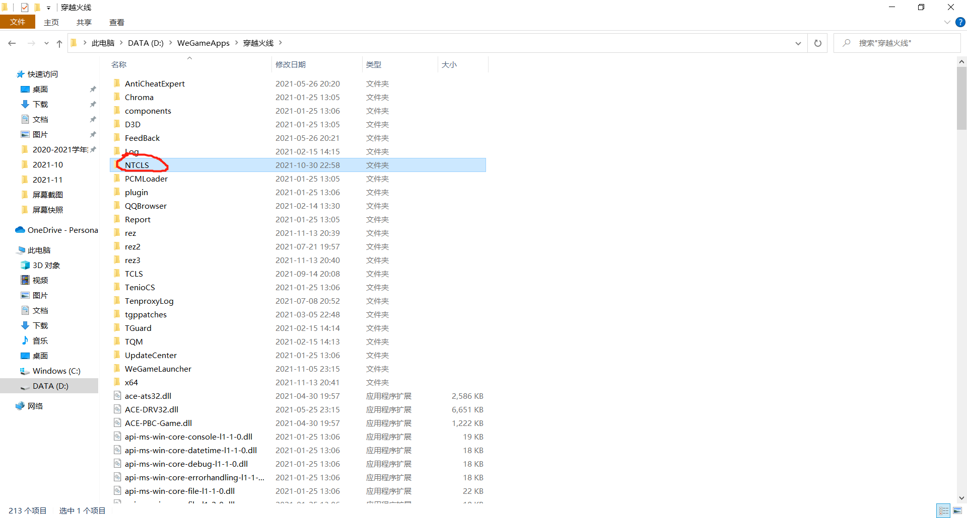This screenshot has height=518, width=967.
Task: Click DATA (D:) in the address breadcrumb
Action: (x=146, y=43)
